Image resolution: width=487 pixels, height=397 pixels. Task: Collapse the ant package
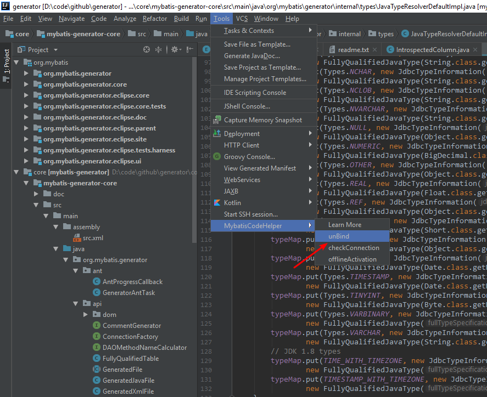point(75,270)
